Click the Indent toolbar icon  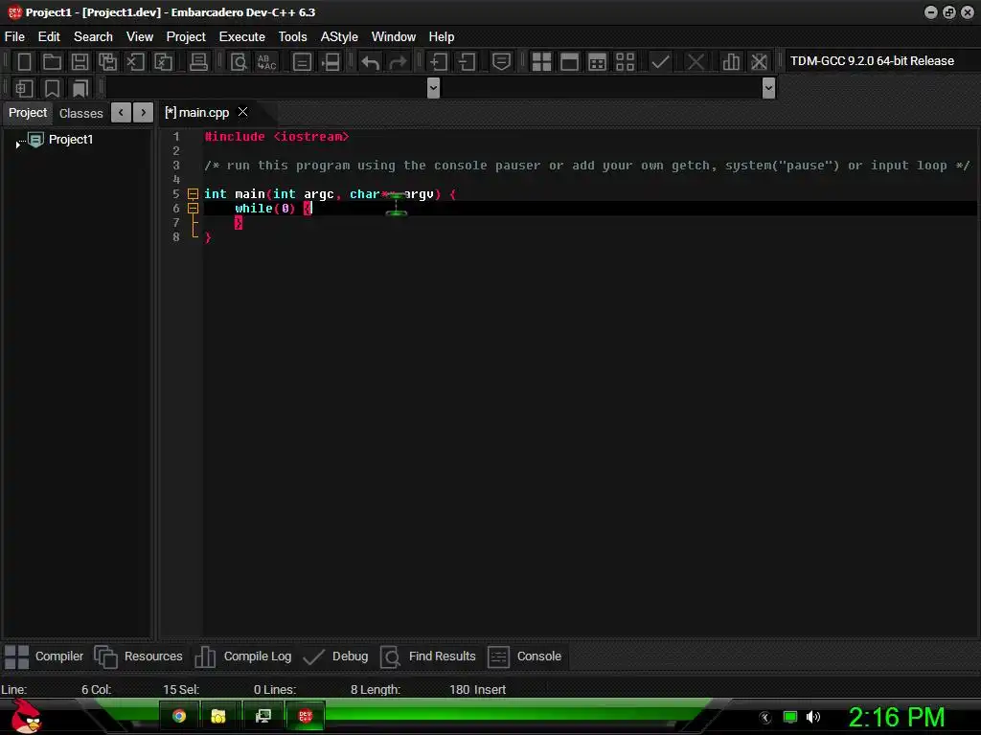[x=438, y=61]
